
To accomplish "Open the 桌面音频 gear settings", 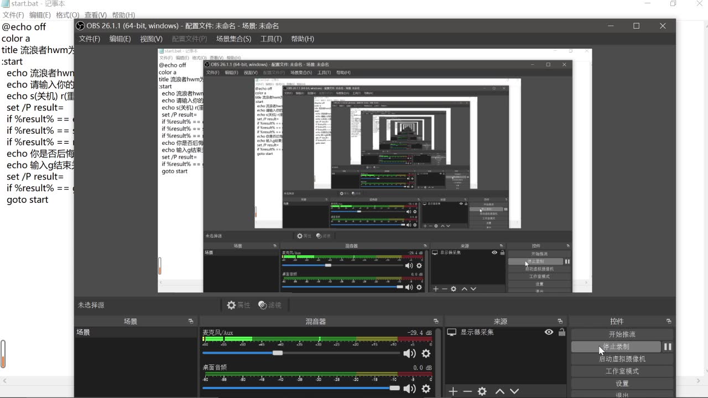I will pyautogui.click(x=426, y=389).
